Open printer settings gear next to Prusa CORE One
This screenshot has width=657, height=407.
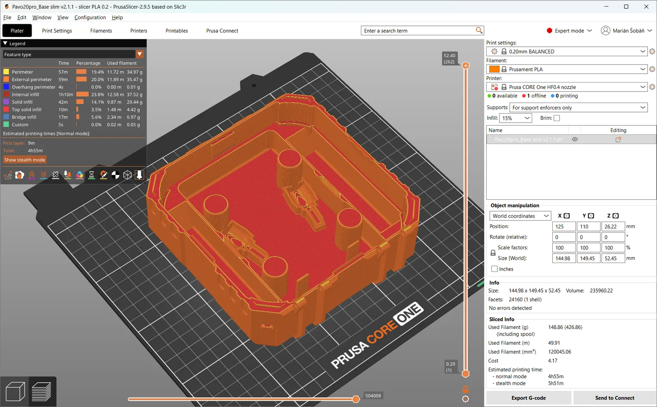(x=652, y=87)
